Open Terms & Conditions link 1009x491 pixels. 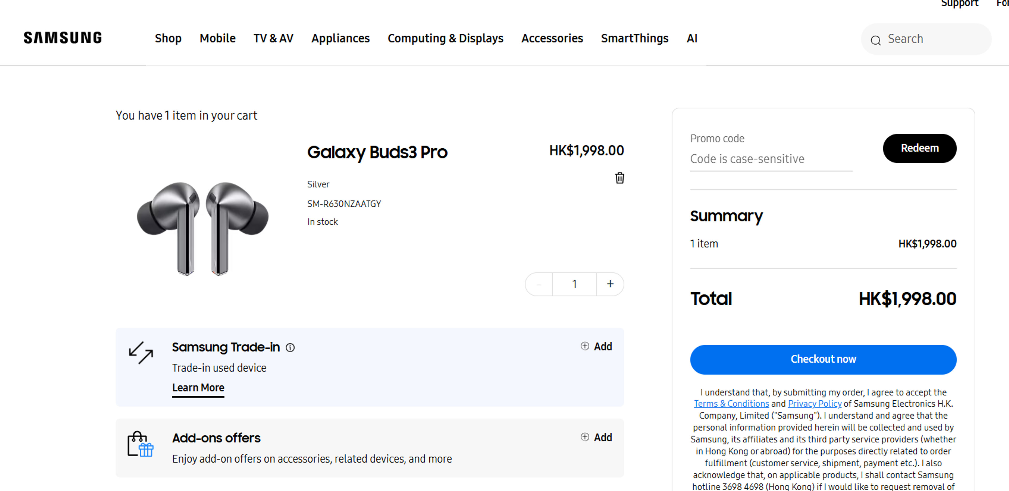[x=731, y=404]
